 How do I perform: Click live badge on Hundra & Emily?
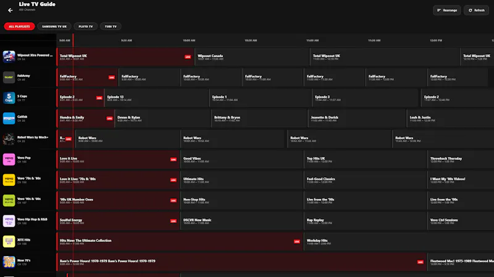[x=109, y=118]
